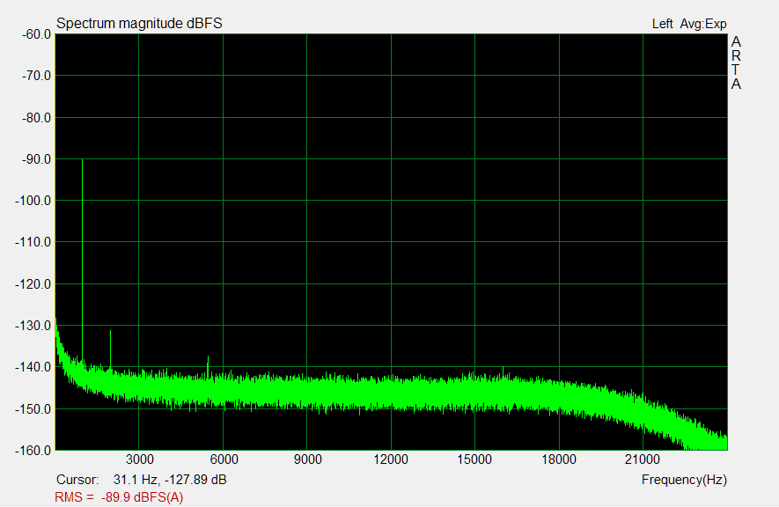Image resolution: width=779 pixels, height=507 pixels.
Task: Click the Cursor readout "31.1 Hz, -127.89 dB"
Action: tap(170, 480)
